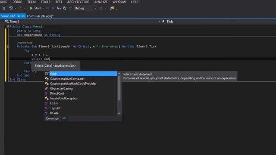Click the purple method icon beside UCase
276x155 pixels.
coord(46,113)
